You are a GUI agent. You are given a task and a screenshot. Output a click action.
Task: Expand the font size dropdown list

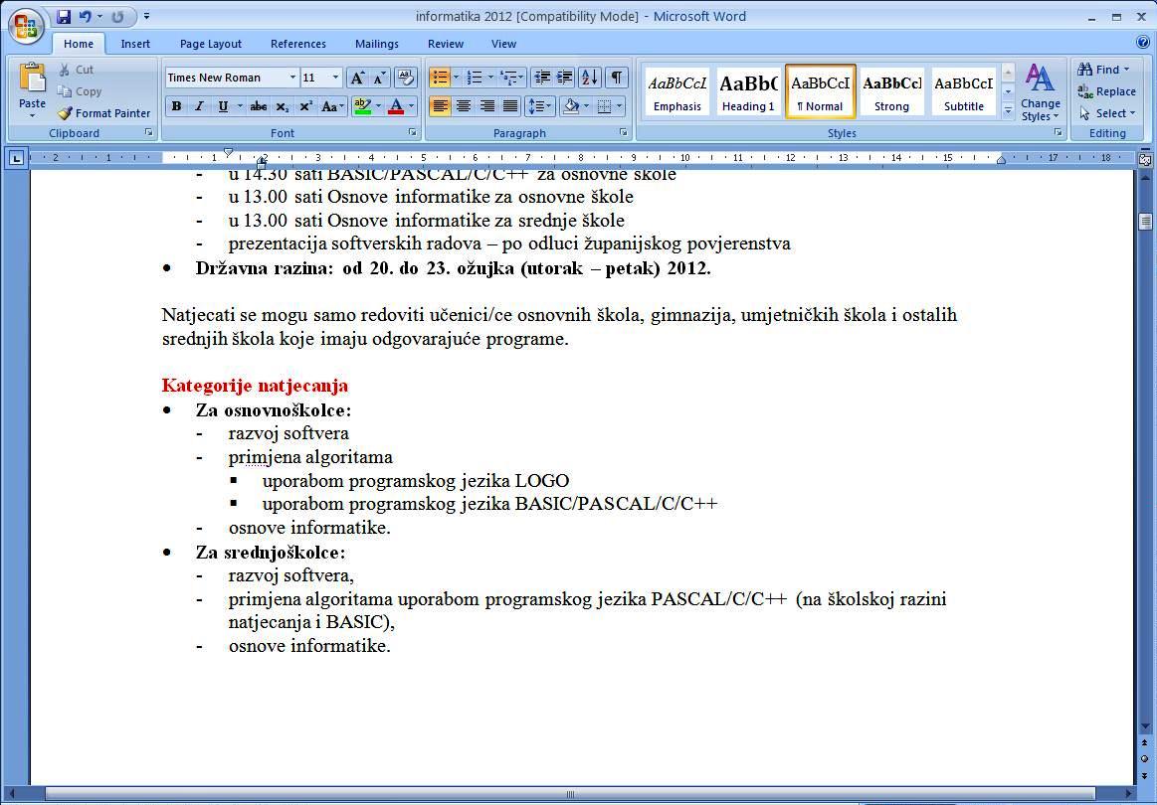(335, 78)
